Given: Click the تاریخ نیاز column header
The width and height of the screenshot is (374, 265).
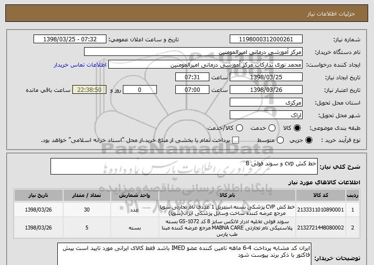Looking at the screenshot, I should [38, 195].
